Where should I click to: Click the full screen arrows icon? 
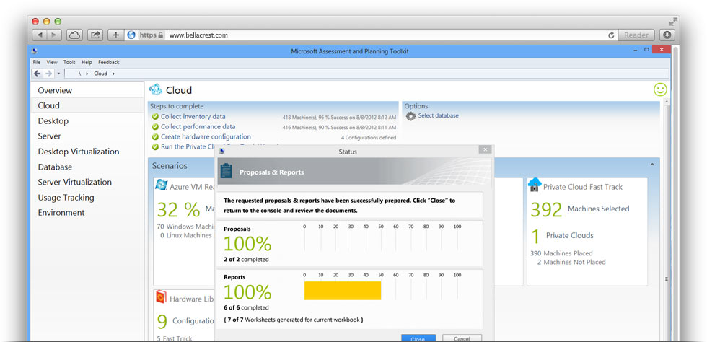673,21
